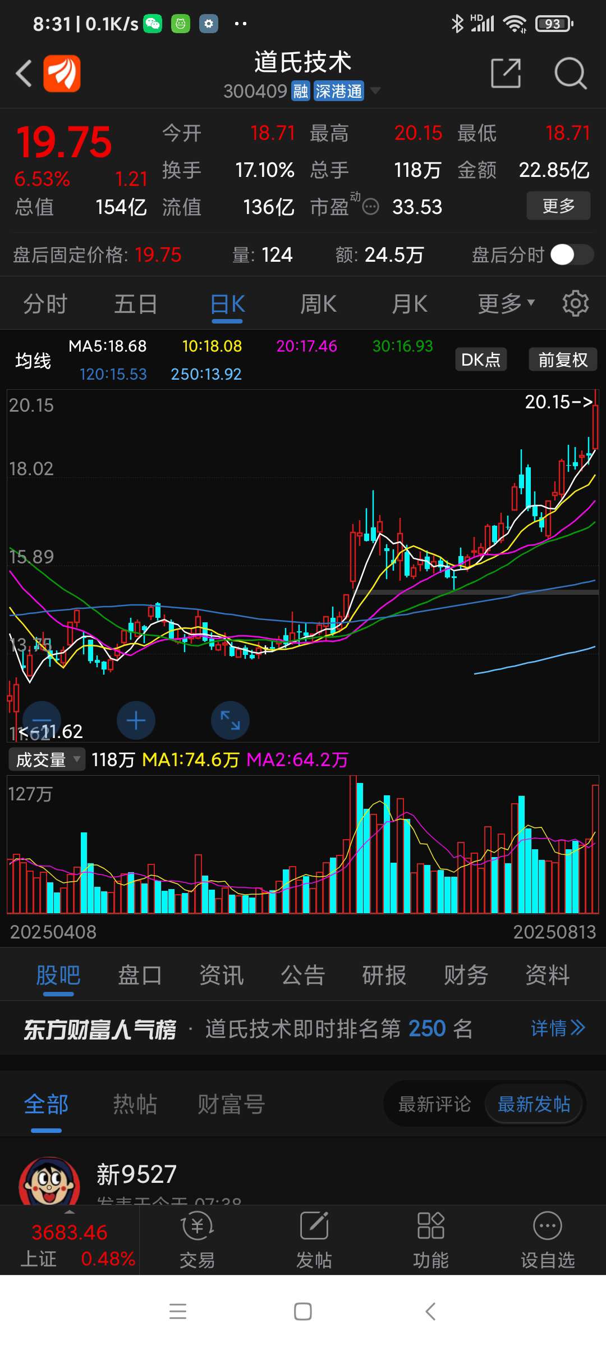Screen dimensions: 606x1348
Task: Tap Android home button
Action: [x=303, y=1311]
